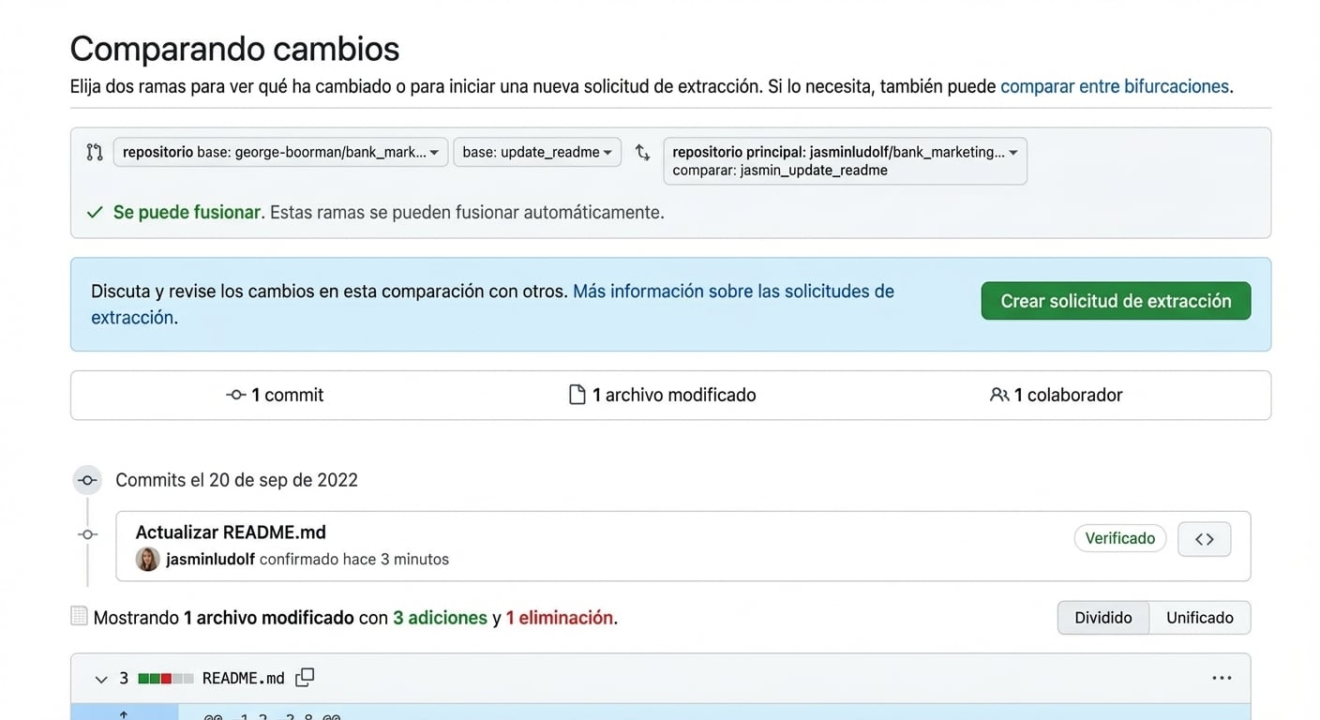Select the '1 commit' tab

pyautogui.click(x=275, y=396)
